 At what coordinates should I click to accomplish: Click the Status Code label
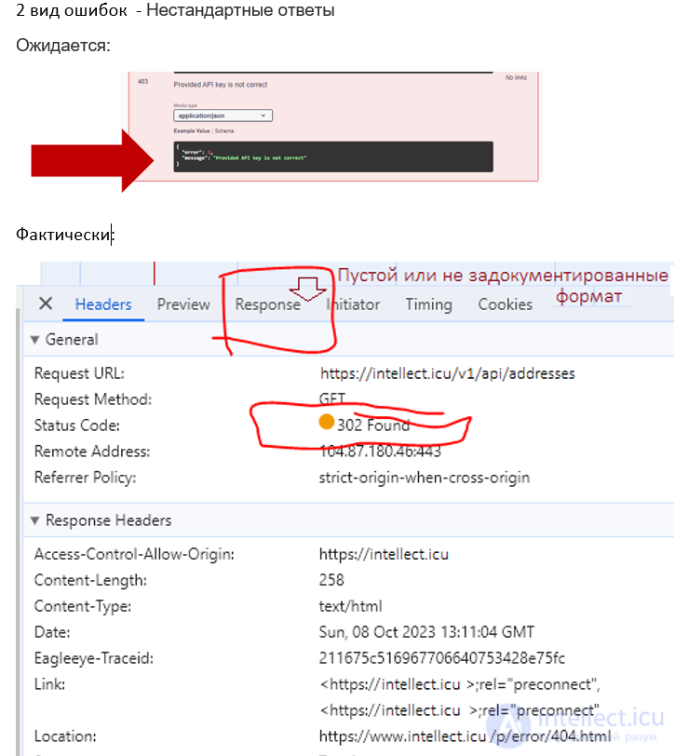[77, 425]
